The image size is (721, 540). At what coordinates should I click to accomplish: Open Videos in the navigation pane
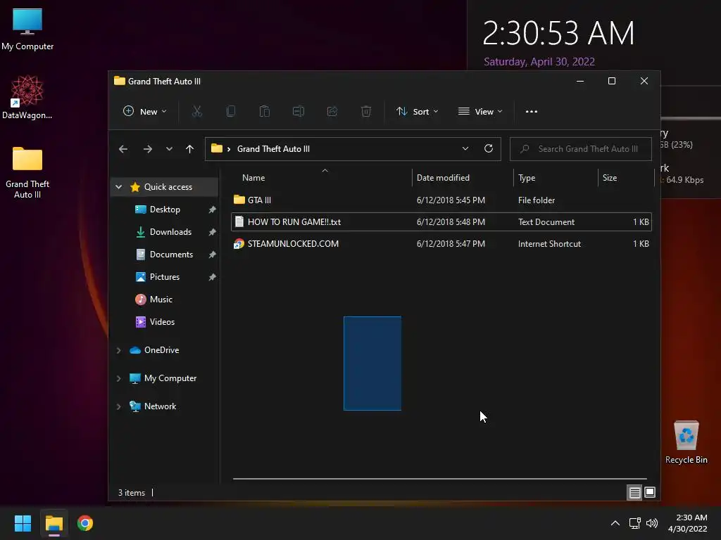(162, 322)
